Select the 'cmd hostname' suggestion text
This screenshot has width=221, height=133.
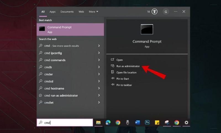(54, 88)
